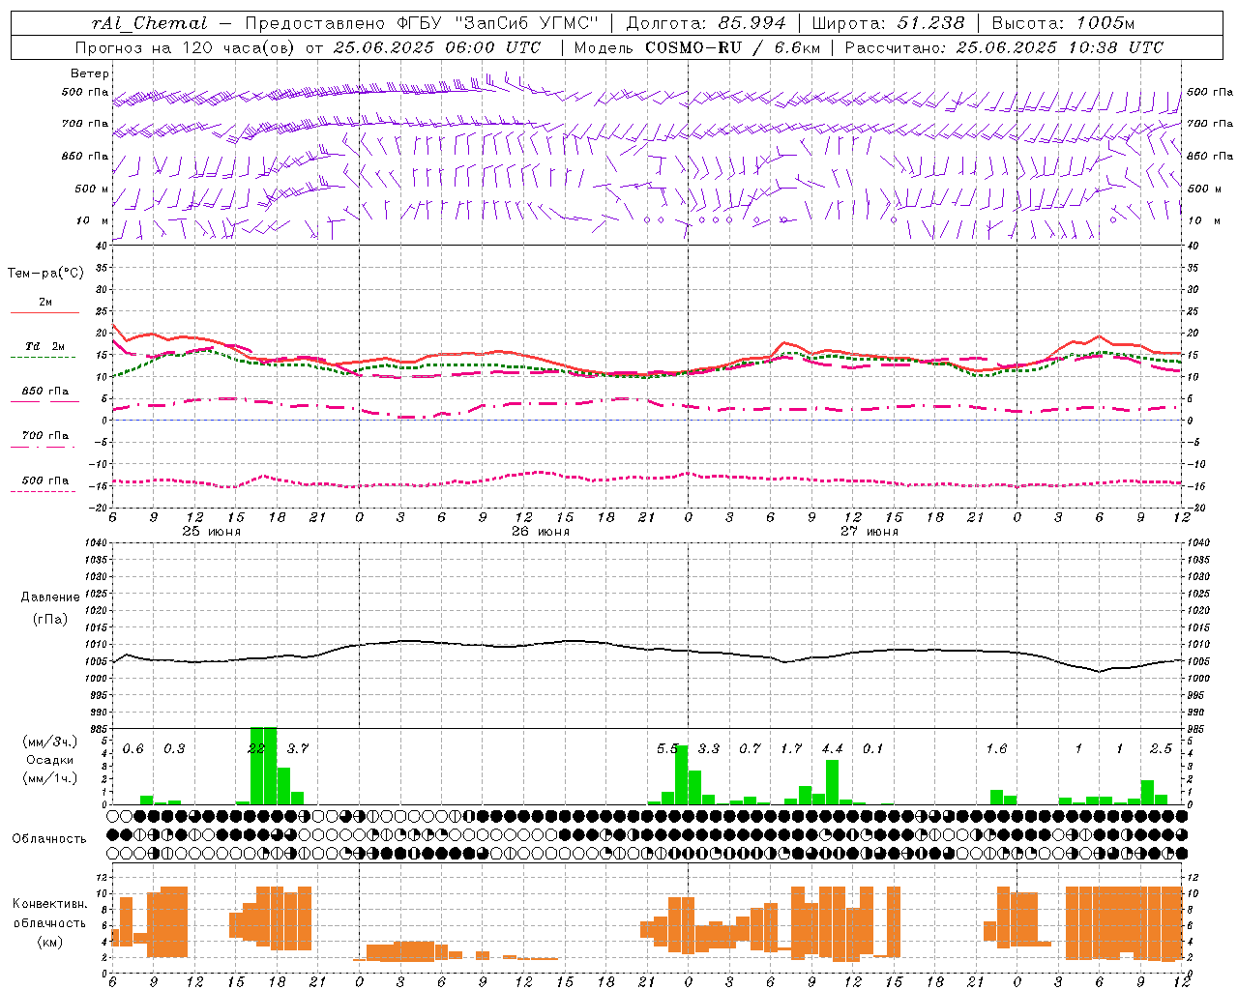Click the precipitation value 4.4
The height and width of the screenshot is (990, 1238).
coord(832,749)
